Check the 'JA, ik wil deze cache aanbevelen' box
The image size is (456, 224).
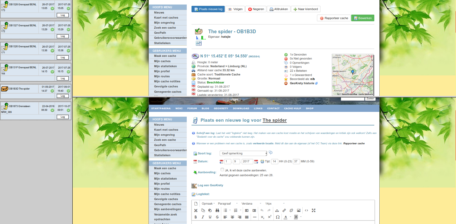222,170
